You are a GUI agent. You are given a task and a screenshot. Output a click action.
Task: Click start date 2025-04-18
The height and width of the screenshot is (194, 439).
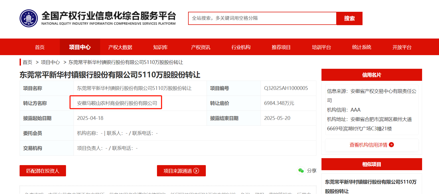click(90, 118)
